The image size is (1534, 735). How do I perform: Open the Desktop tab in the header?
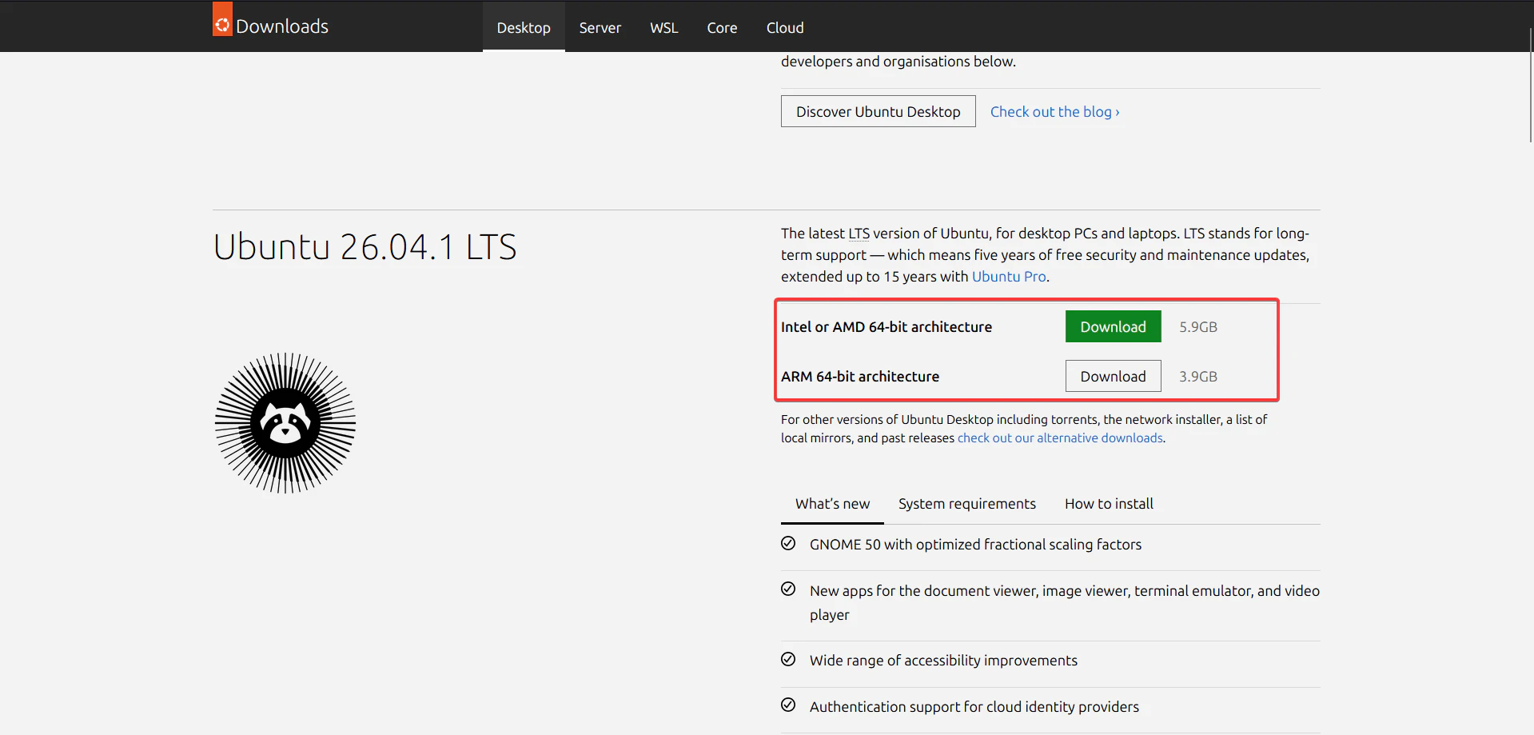coord(524,27)
